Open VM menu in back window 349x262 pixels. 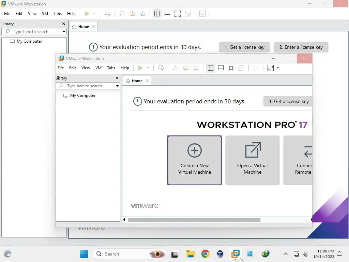click(45, 14)
